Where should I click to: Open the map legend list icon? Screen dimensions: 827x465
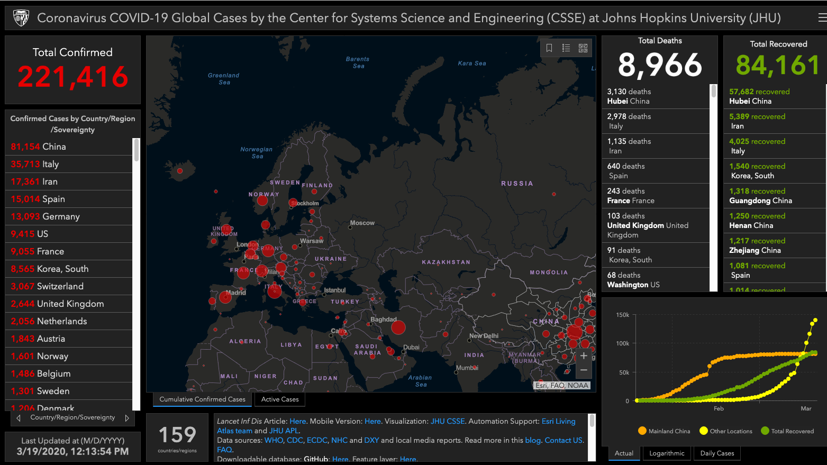566,48
